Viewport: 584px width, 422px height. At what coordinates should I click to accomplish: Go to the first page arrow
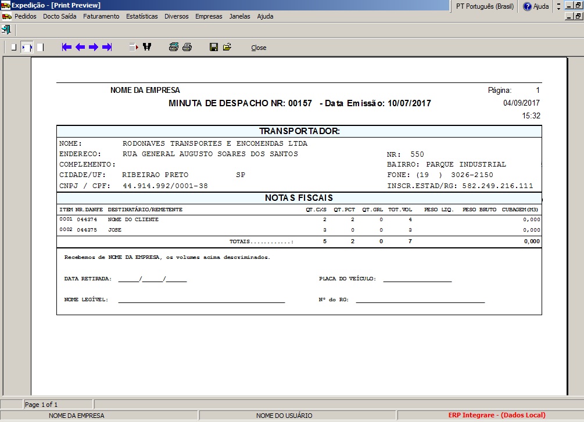click(66, 47)
